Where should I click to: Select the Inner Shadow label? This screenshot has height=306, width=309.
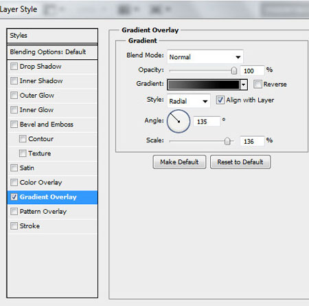41,81
